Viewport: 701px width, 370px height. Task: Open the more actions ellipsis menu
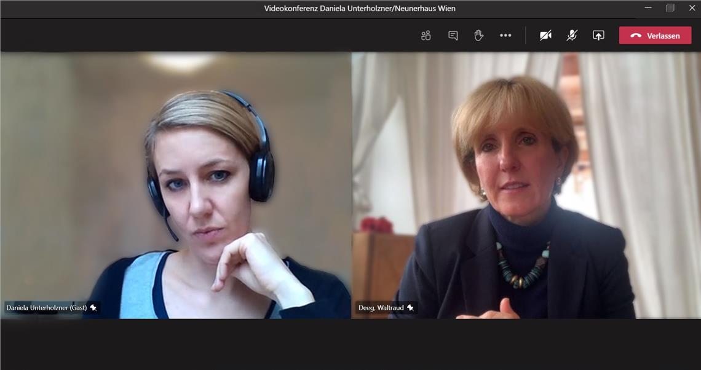pyautogui.click(x=505, y=36)
